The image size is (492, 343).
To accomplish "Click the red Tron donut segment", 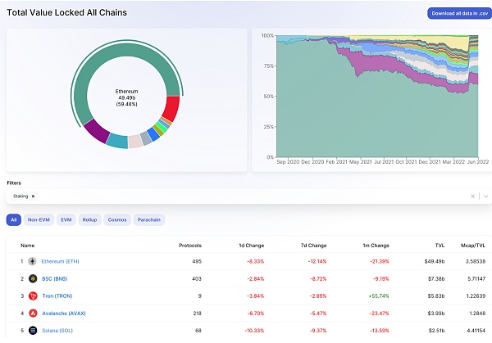I will pyautogui.click(x=171, y=108).
